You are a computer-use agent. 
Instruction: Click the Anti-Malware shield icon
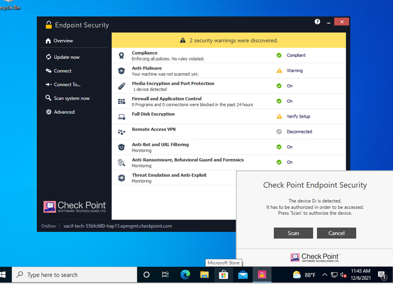coord(122,71)
